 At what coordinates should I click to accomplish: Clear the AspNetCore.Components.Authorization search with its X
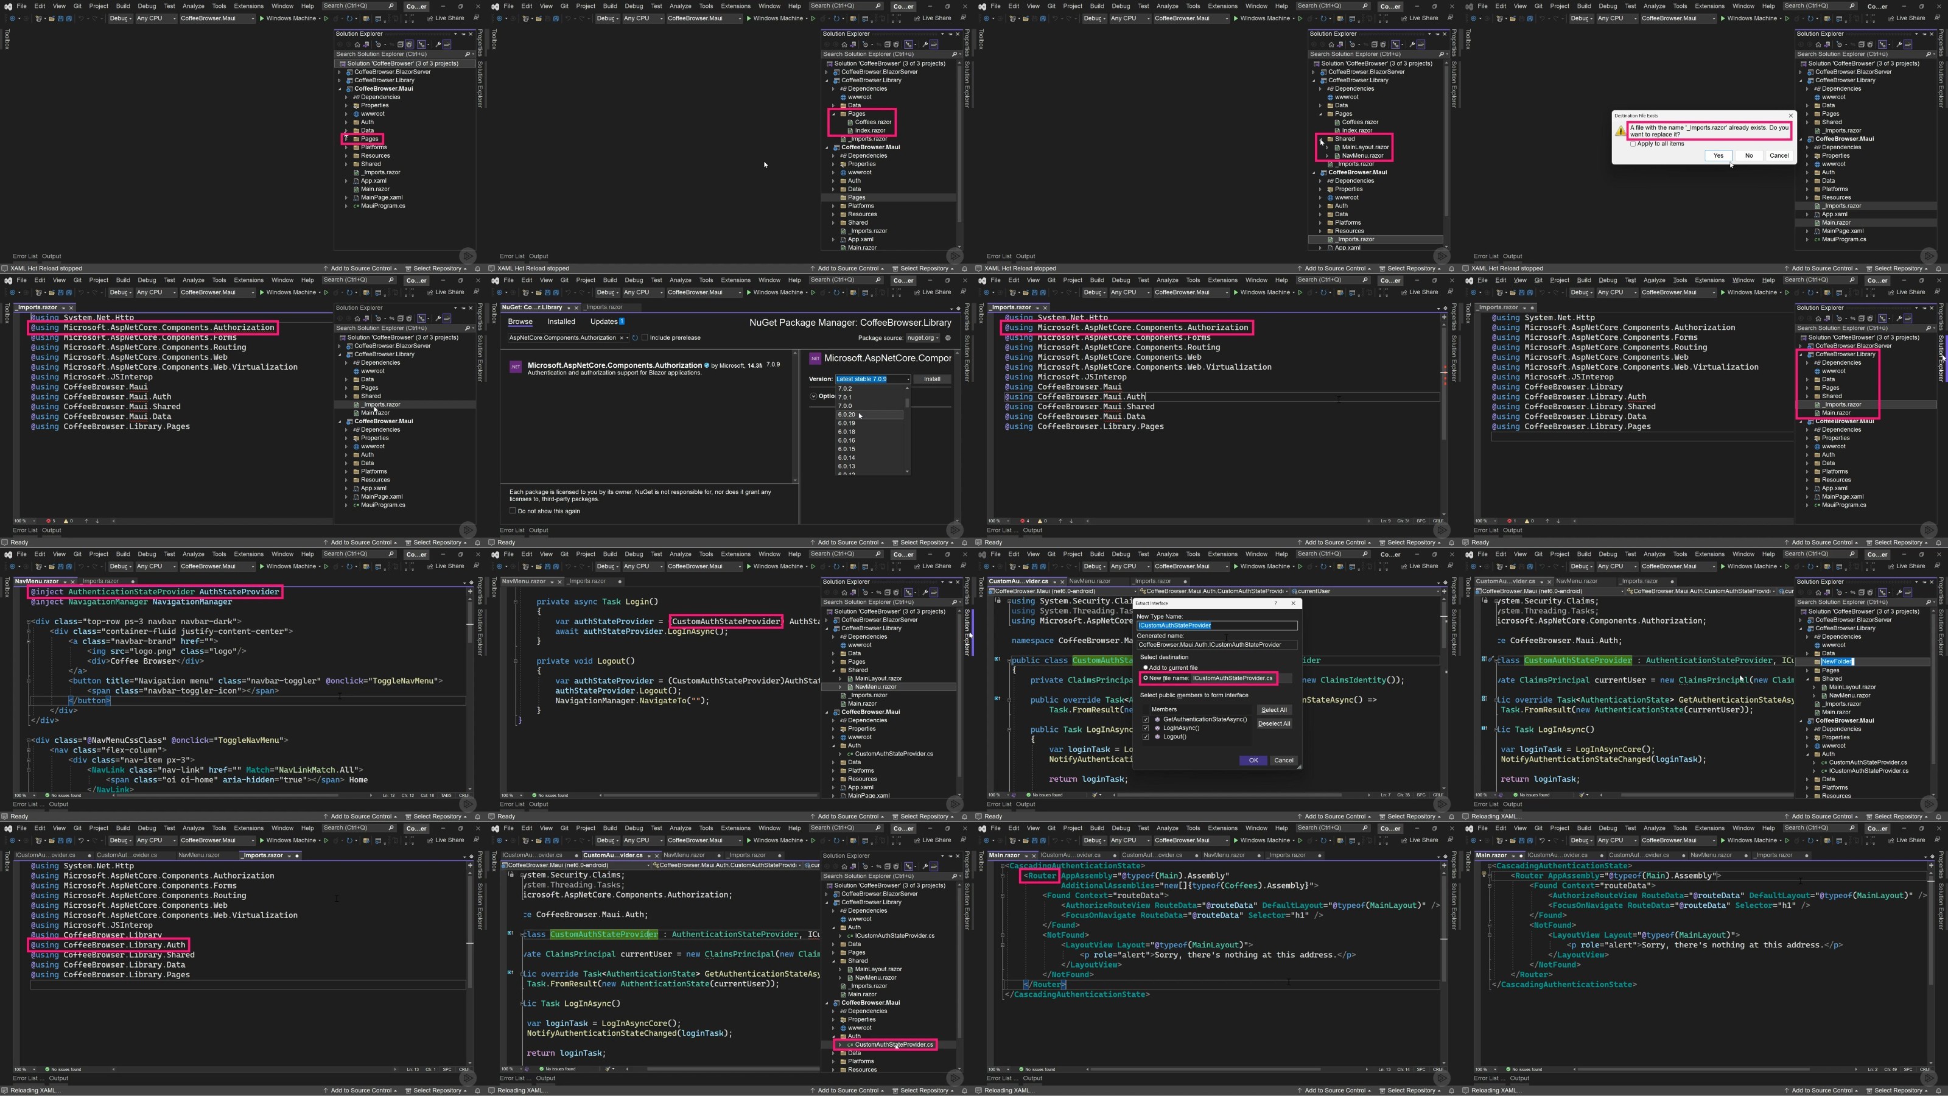[x=622, y=338]
